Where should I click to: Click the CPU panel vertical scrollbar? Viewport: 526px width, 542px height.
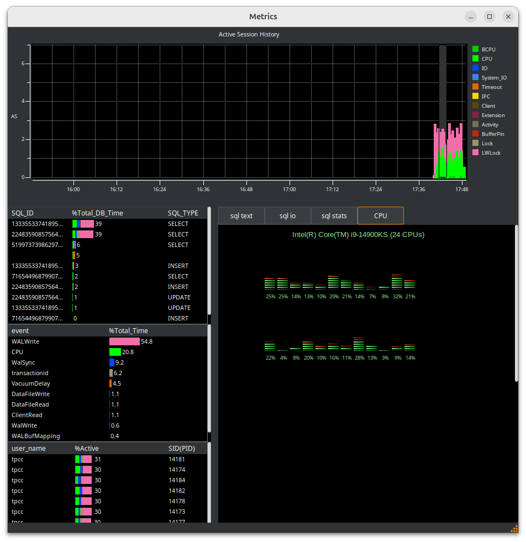517,303
